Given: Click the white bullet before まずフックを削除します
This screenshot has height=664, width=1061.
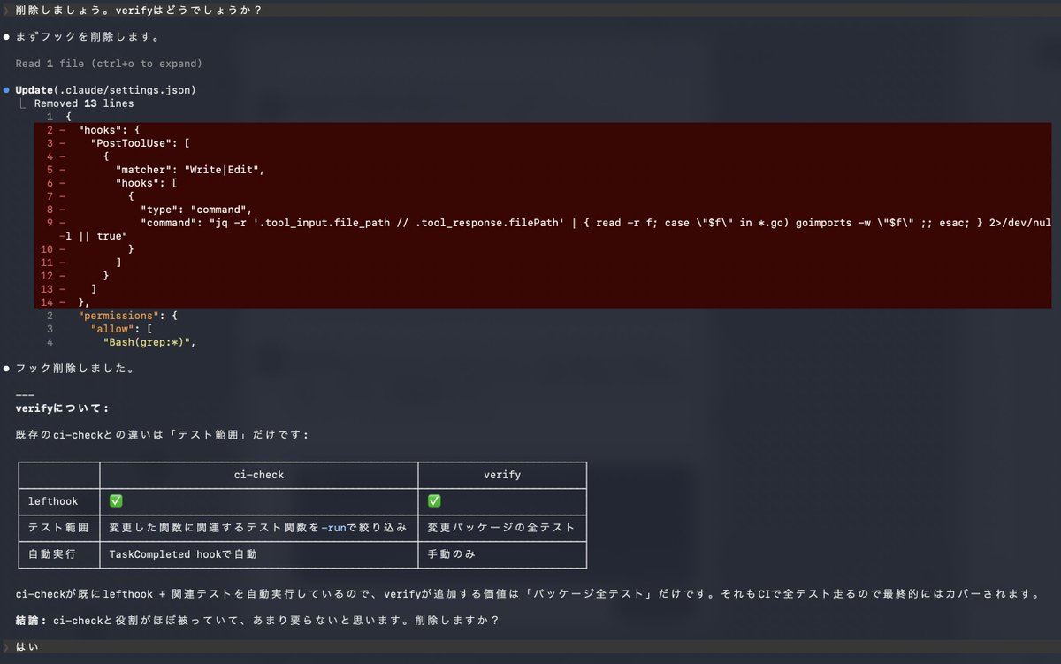Looking at the screenshot, I should tap(6, 37).
